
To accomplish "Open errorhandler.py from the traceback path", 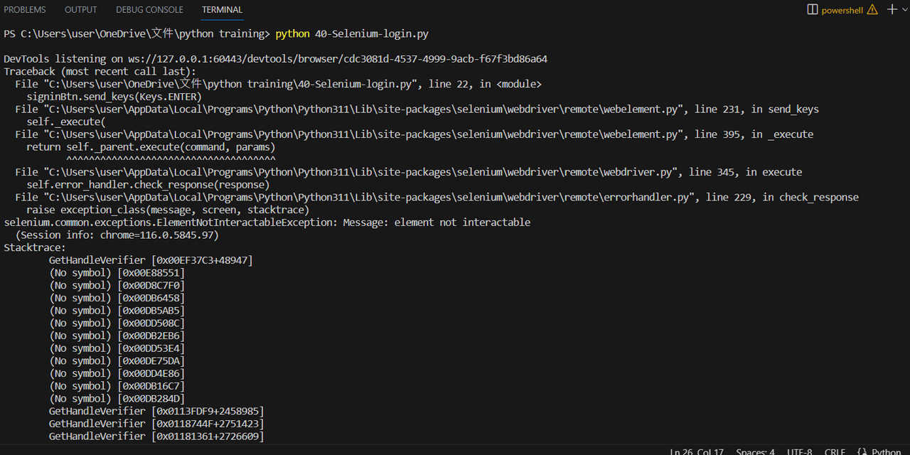I will 355,197.
